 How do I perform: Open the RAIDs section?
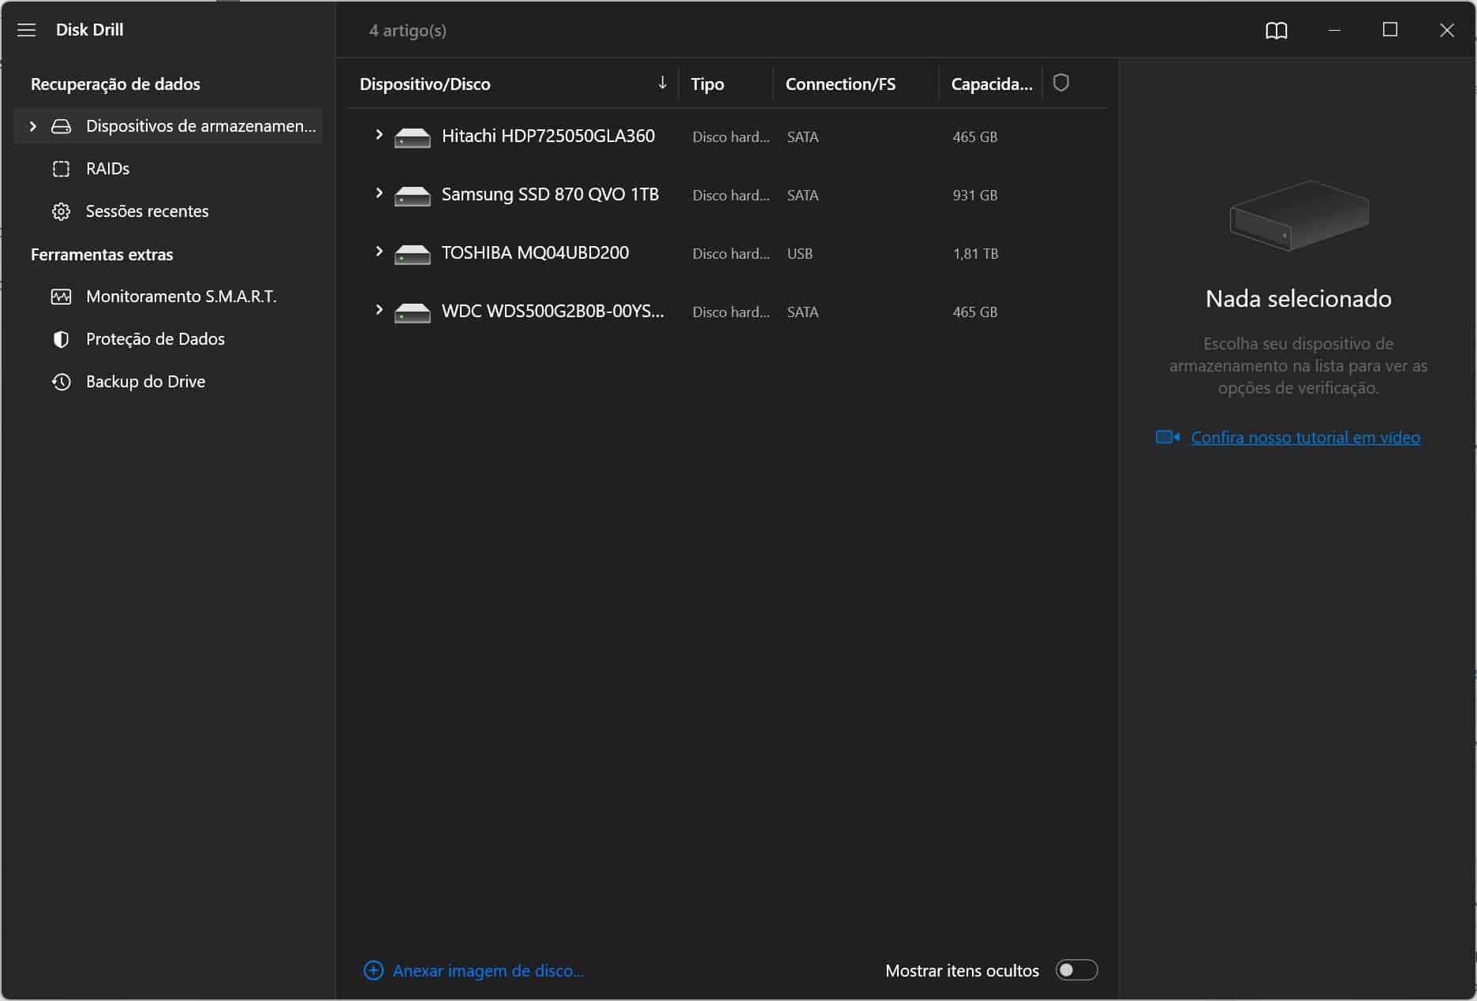click(x=107, y=169)
